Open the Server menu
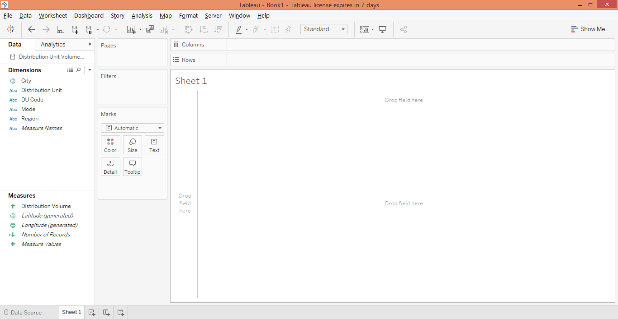This screenshot has height=319, width=618. [213, 15]
